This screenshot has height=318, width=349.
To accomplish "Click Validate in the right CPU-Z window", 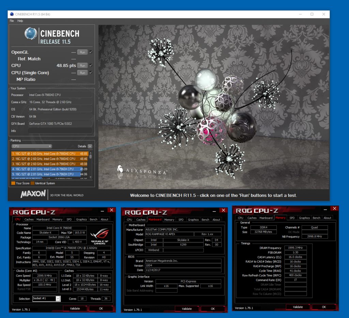I will tap(298, 307).
